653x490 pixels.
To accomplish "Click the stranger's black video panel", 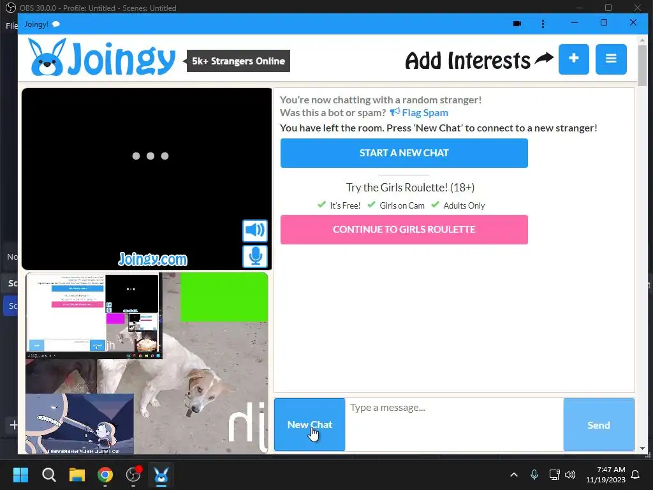I will pos(147,179).
